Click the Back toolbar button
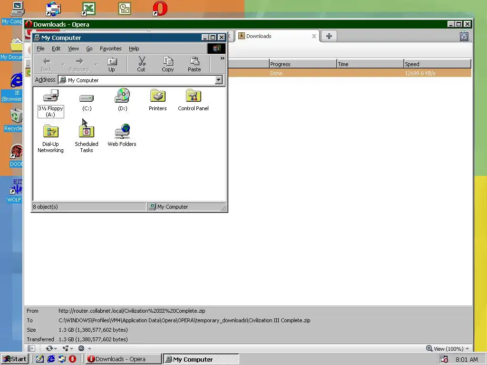Image resolution: width=487 pixels, height=365 pixels. coord(47,65)
